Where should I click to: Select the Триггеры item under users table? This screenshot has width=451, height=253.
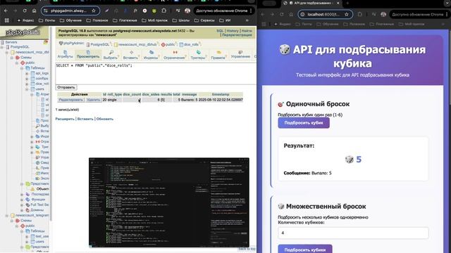coord(45,147)
